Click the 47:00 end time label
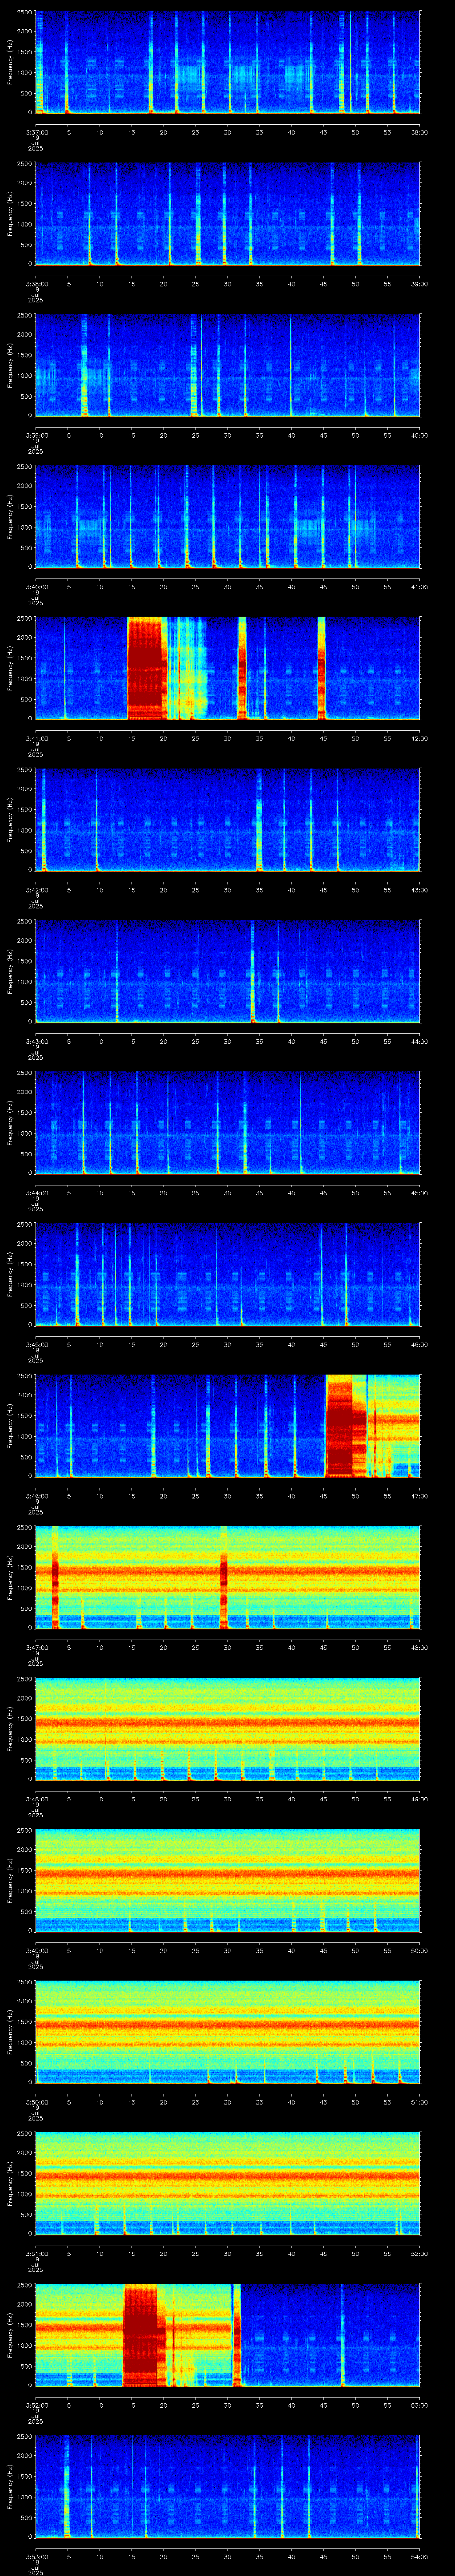Viewport: 455px width, 2576px height. [x=419, y=1495]
